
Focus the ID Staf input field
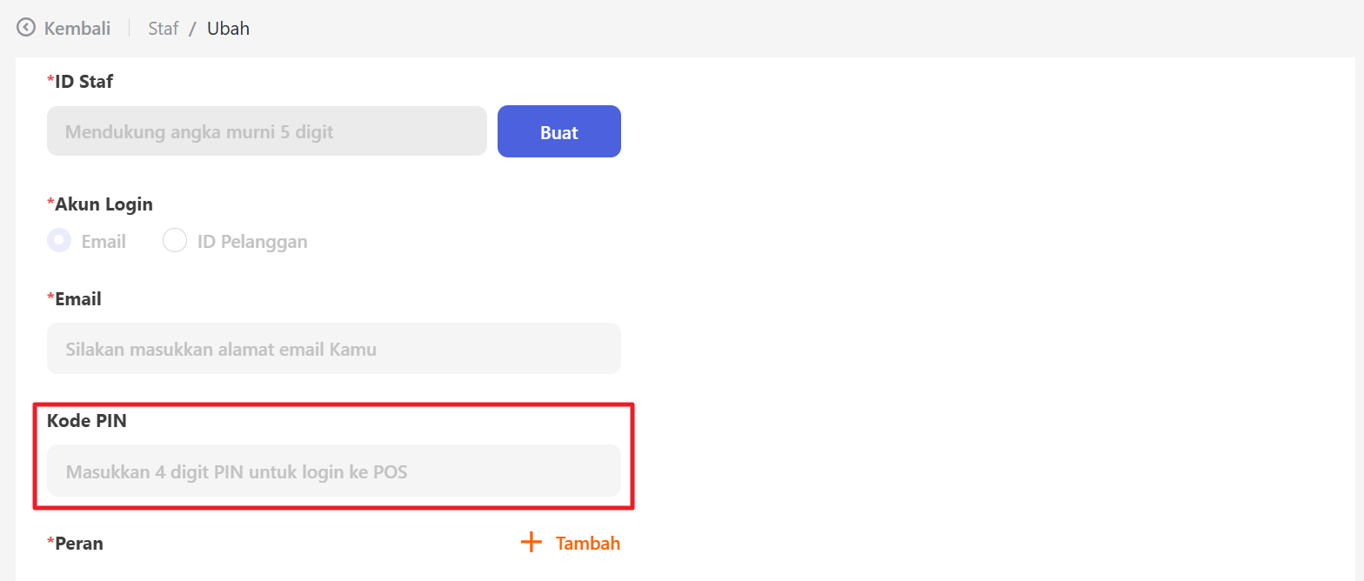(266, 132)
